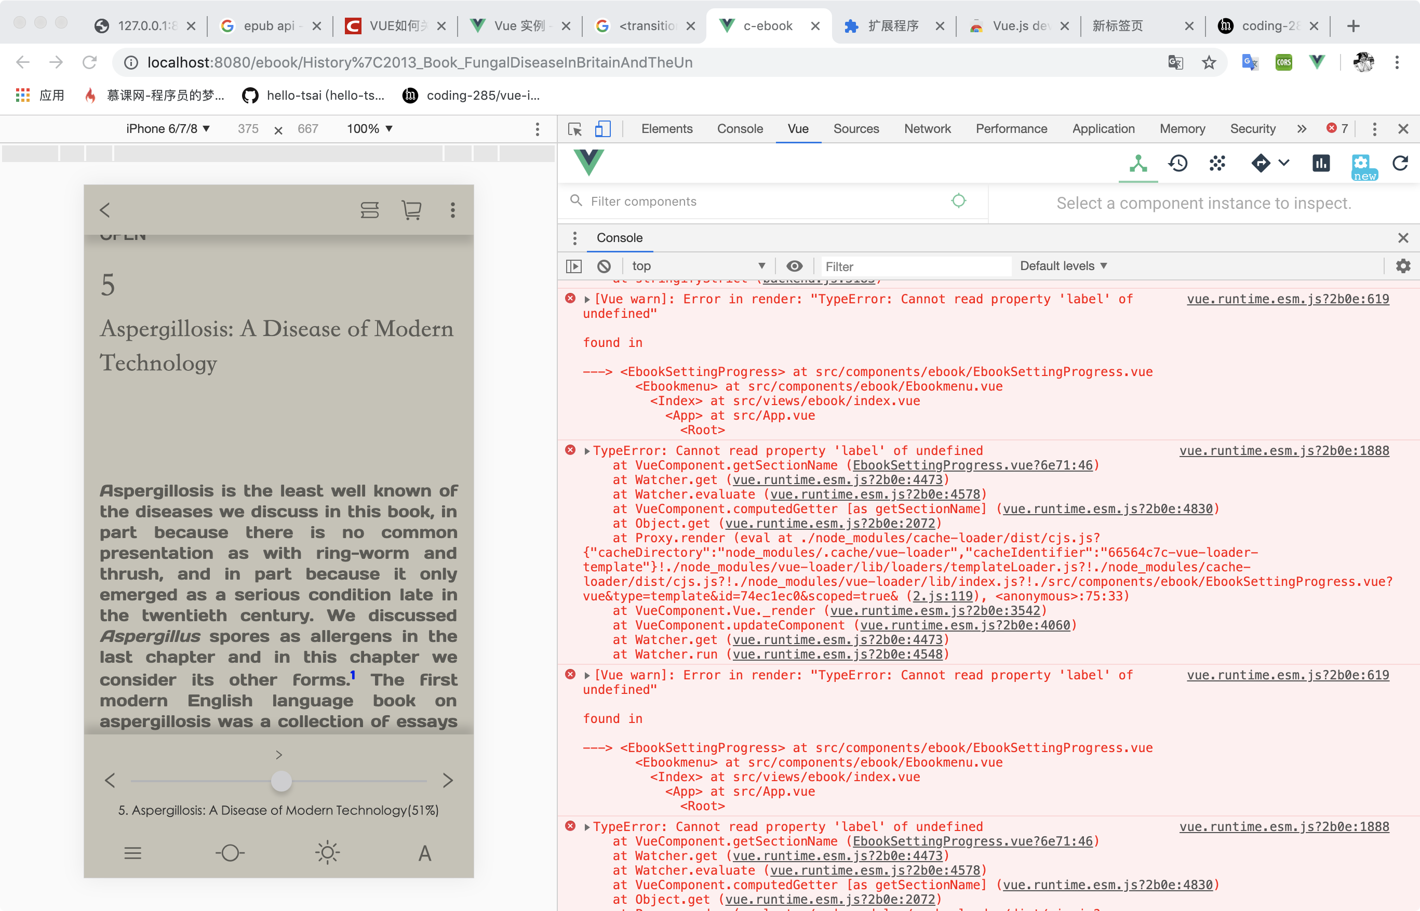Open the Default levels dropdown
The image size is (1420, 911).
point(1063,266)
